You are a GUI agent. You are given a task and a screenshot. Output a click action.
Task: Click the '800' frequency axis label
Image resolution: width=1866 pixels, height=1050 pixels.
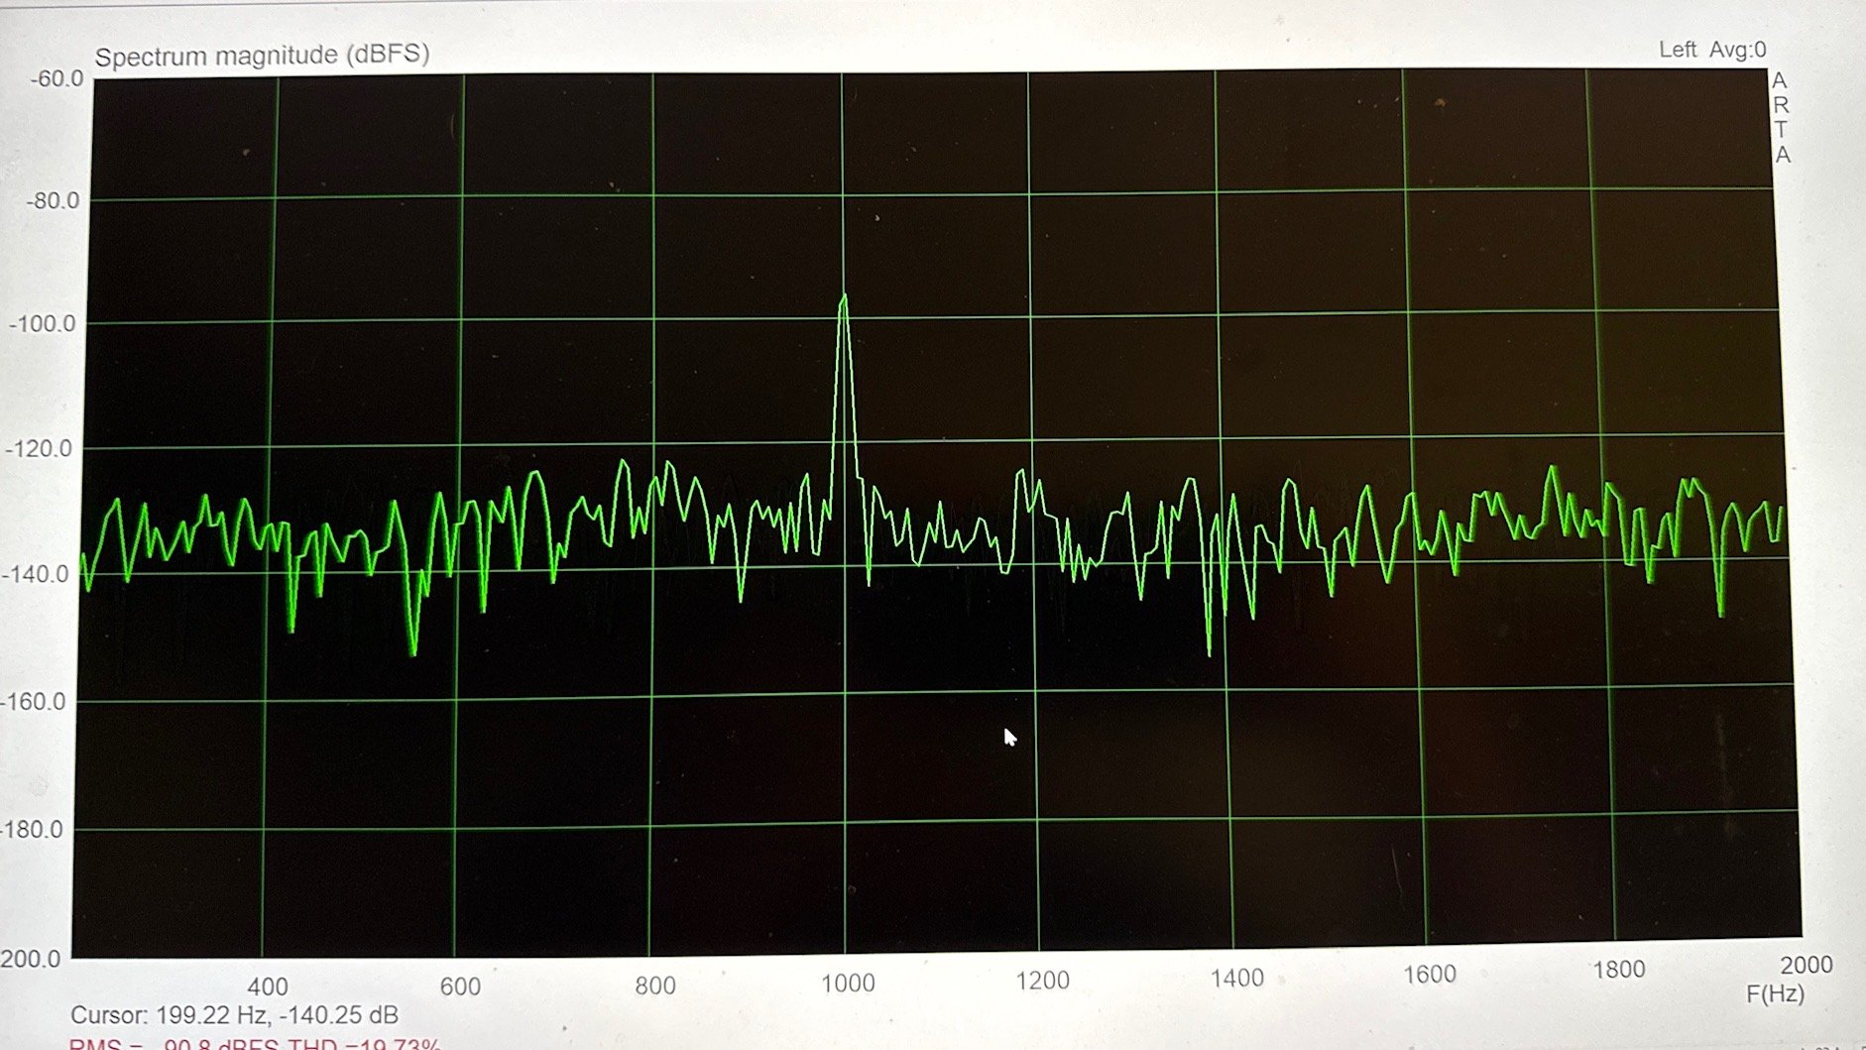655,986
